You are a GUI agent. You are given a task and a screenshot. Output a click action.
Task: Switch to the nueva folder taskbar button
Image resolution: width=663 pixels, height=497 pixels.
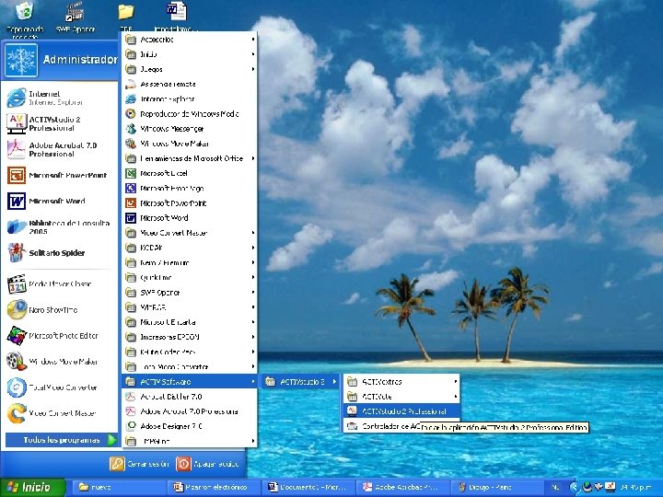pos(120,487)
